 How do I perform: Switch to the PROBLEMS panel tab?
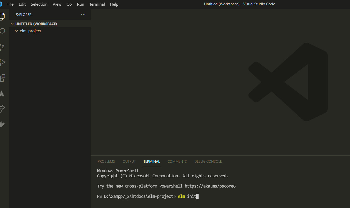(106, 161)
